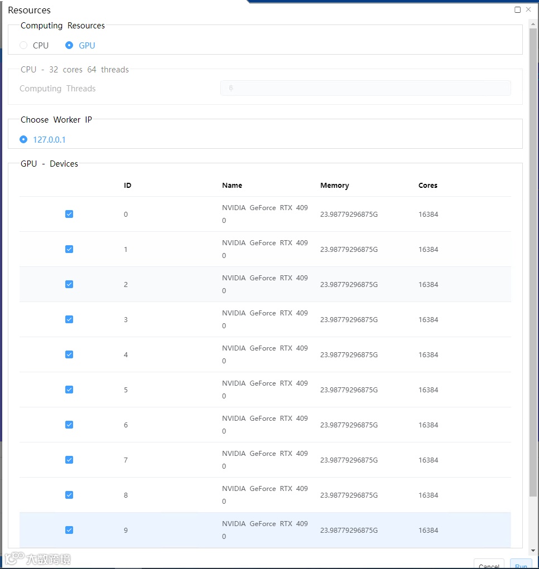Select worker IP 127.0.0.1 radio button
This screenshot has height=569, width=539.
click(23, 140)
